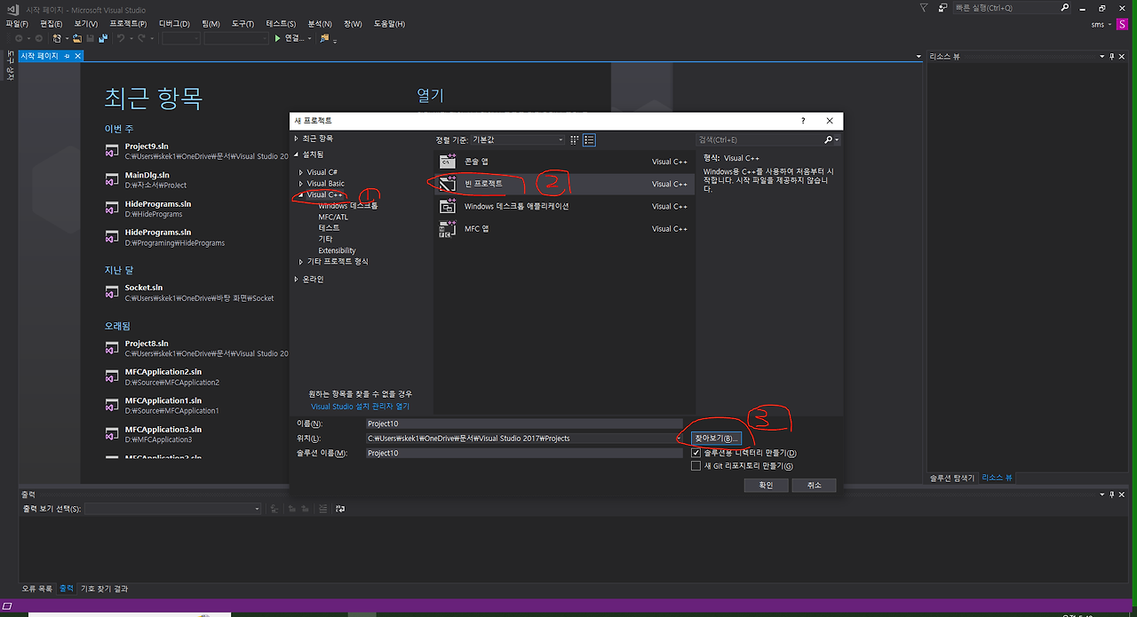Click the navigate backward toolbar icon

(x=19, y=38)
